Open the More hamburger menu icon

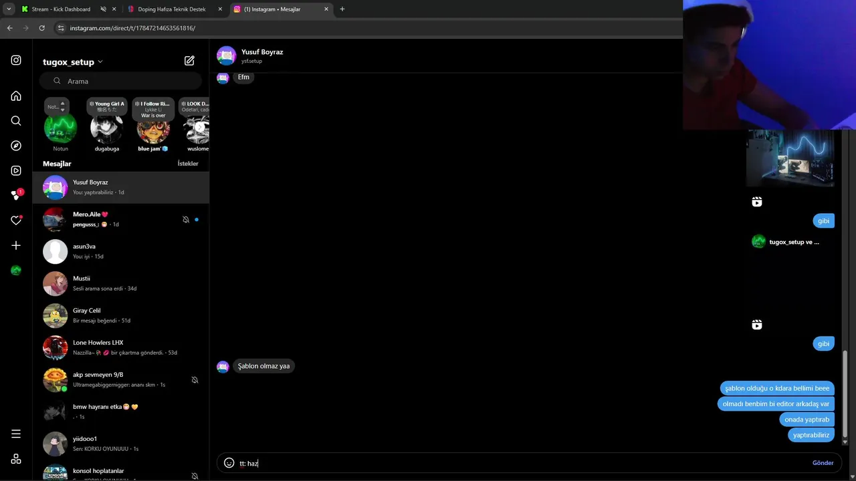pos(16,434)
